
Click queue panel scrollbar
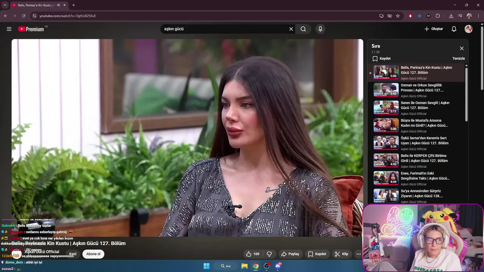coord(466,94)
